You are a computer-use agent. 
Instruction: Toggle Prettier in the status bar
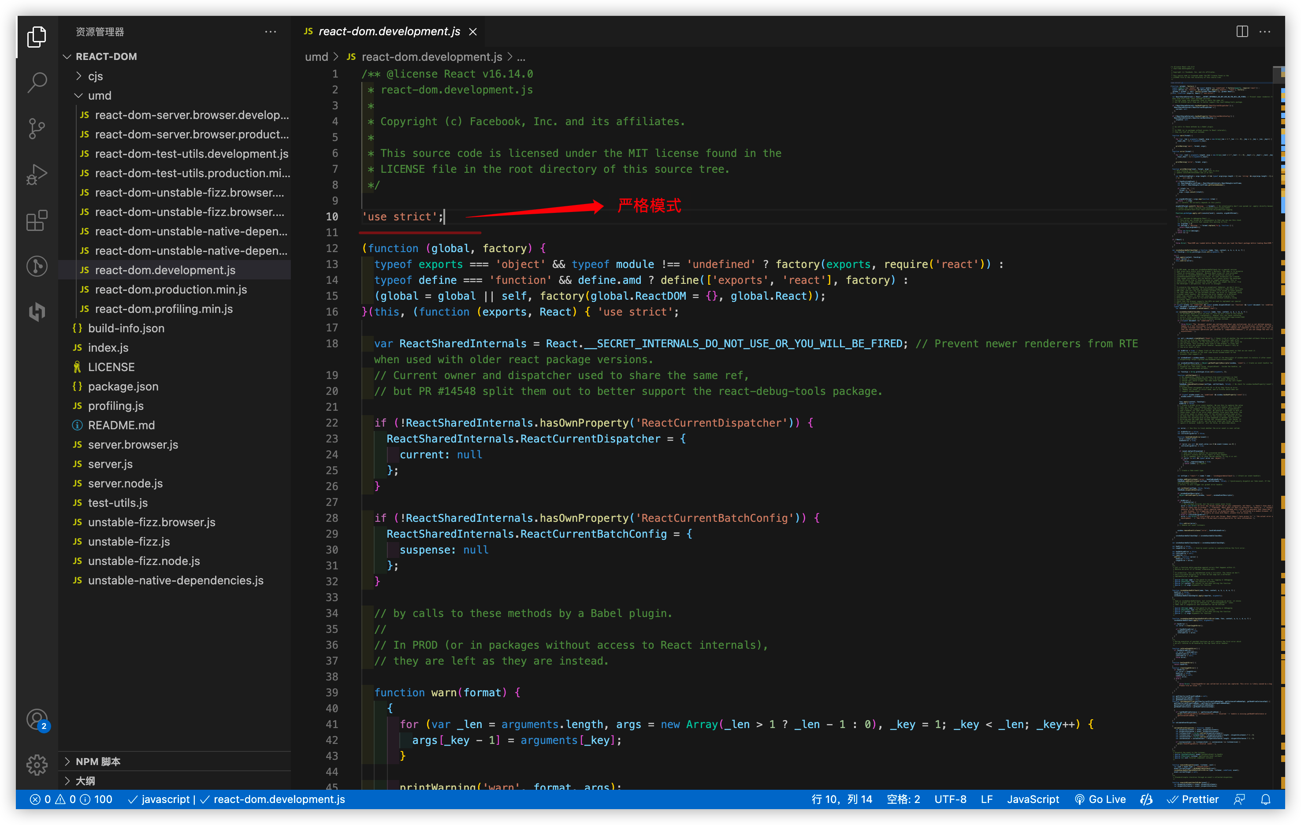1193,799
